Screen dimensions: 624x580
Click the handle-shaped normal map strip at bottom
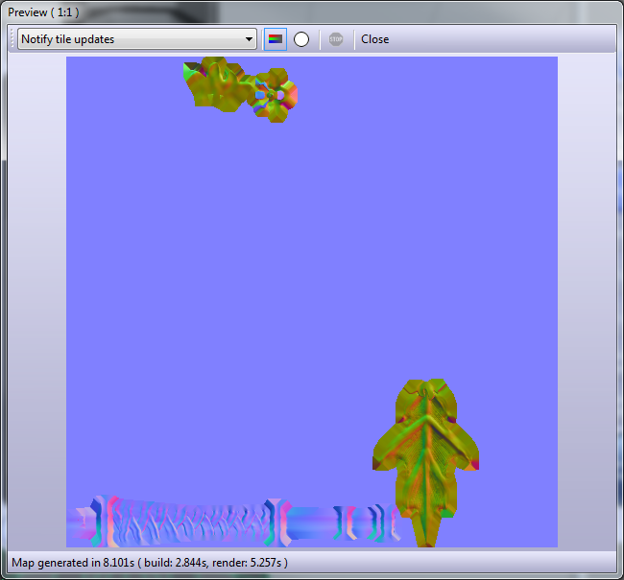click(x=233, y=522)
